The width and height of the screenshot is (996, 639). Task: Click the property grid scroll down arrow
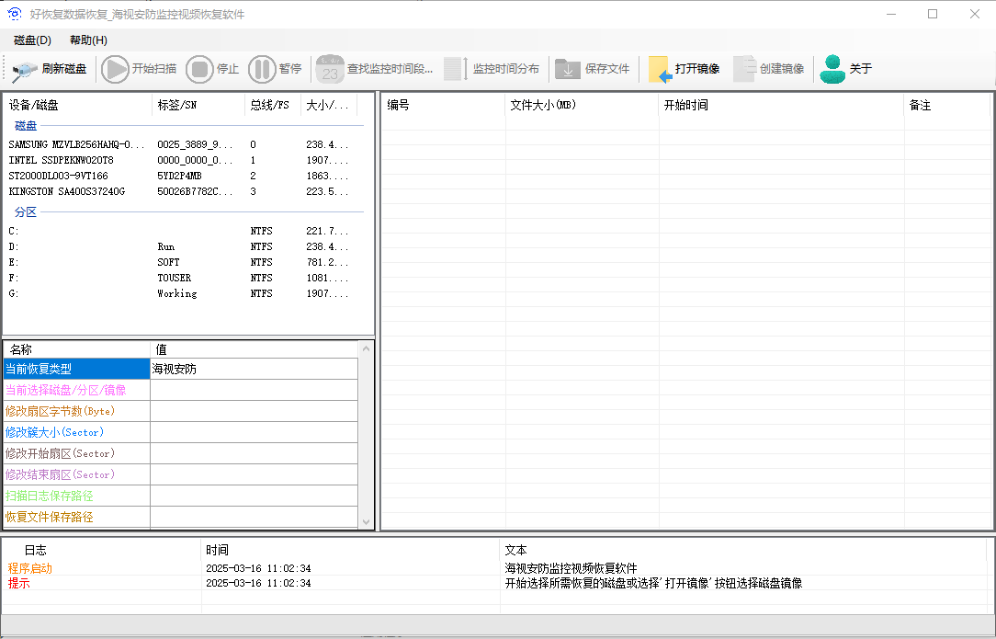[x=366, y=522]
